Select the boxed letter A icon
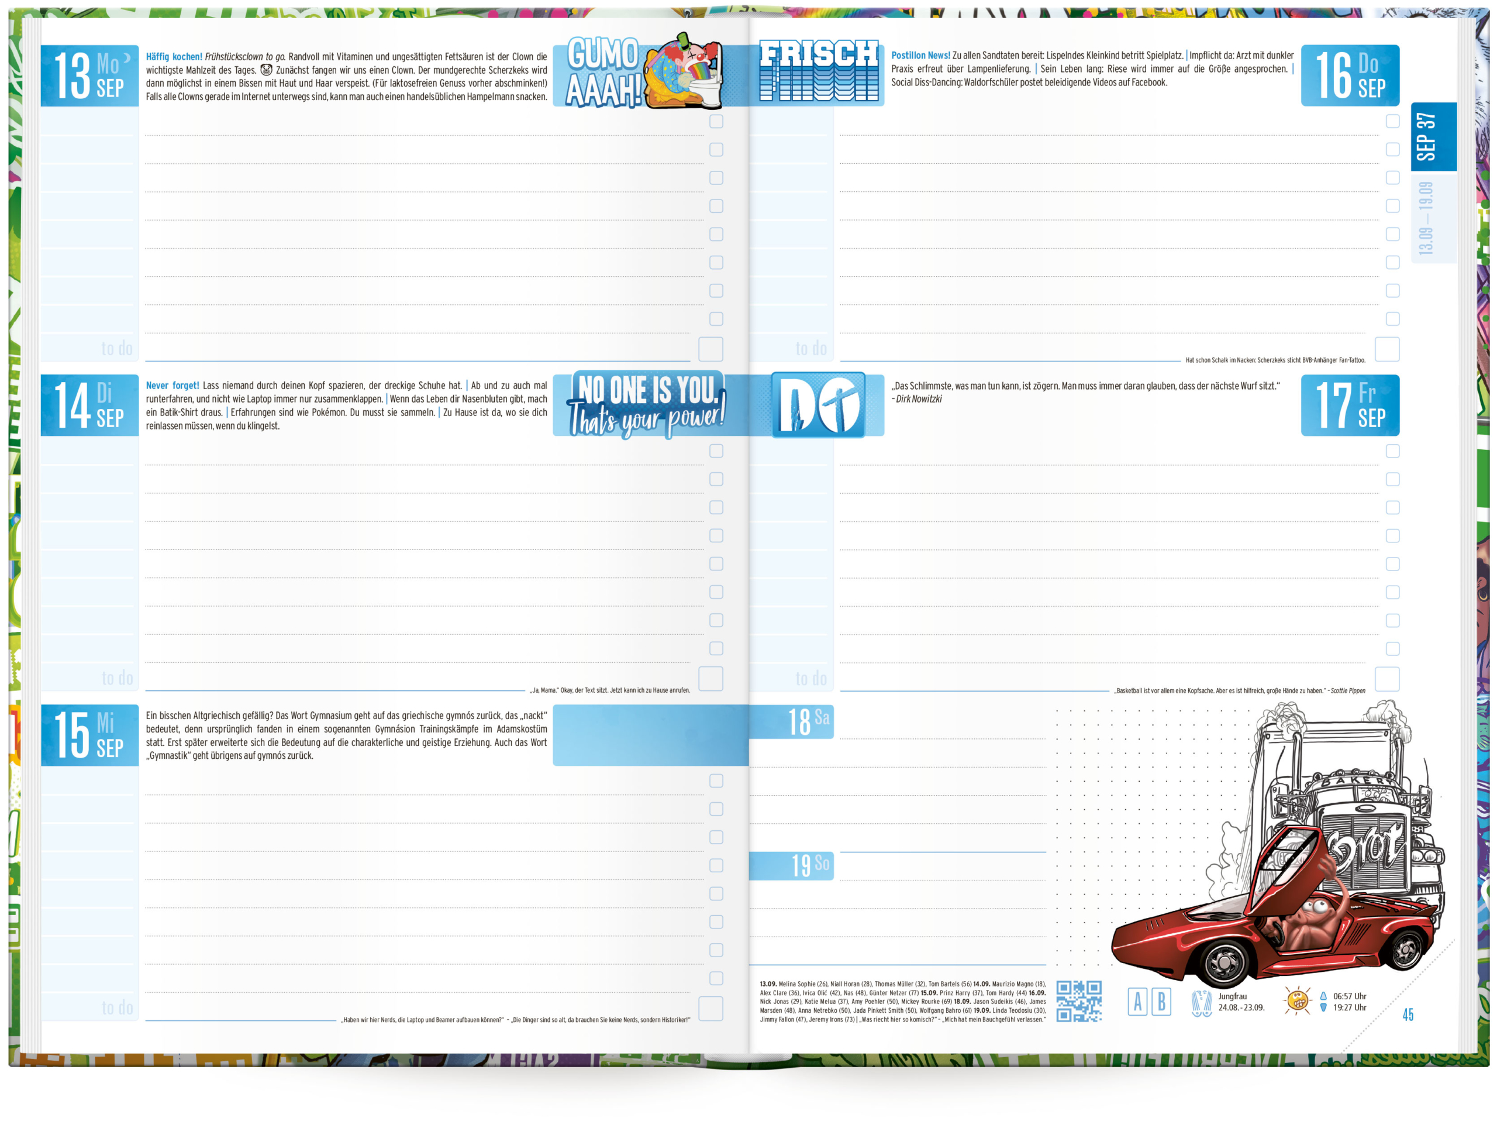 point(1137,1002)
